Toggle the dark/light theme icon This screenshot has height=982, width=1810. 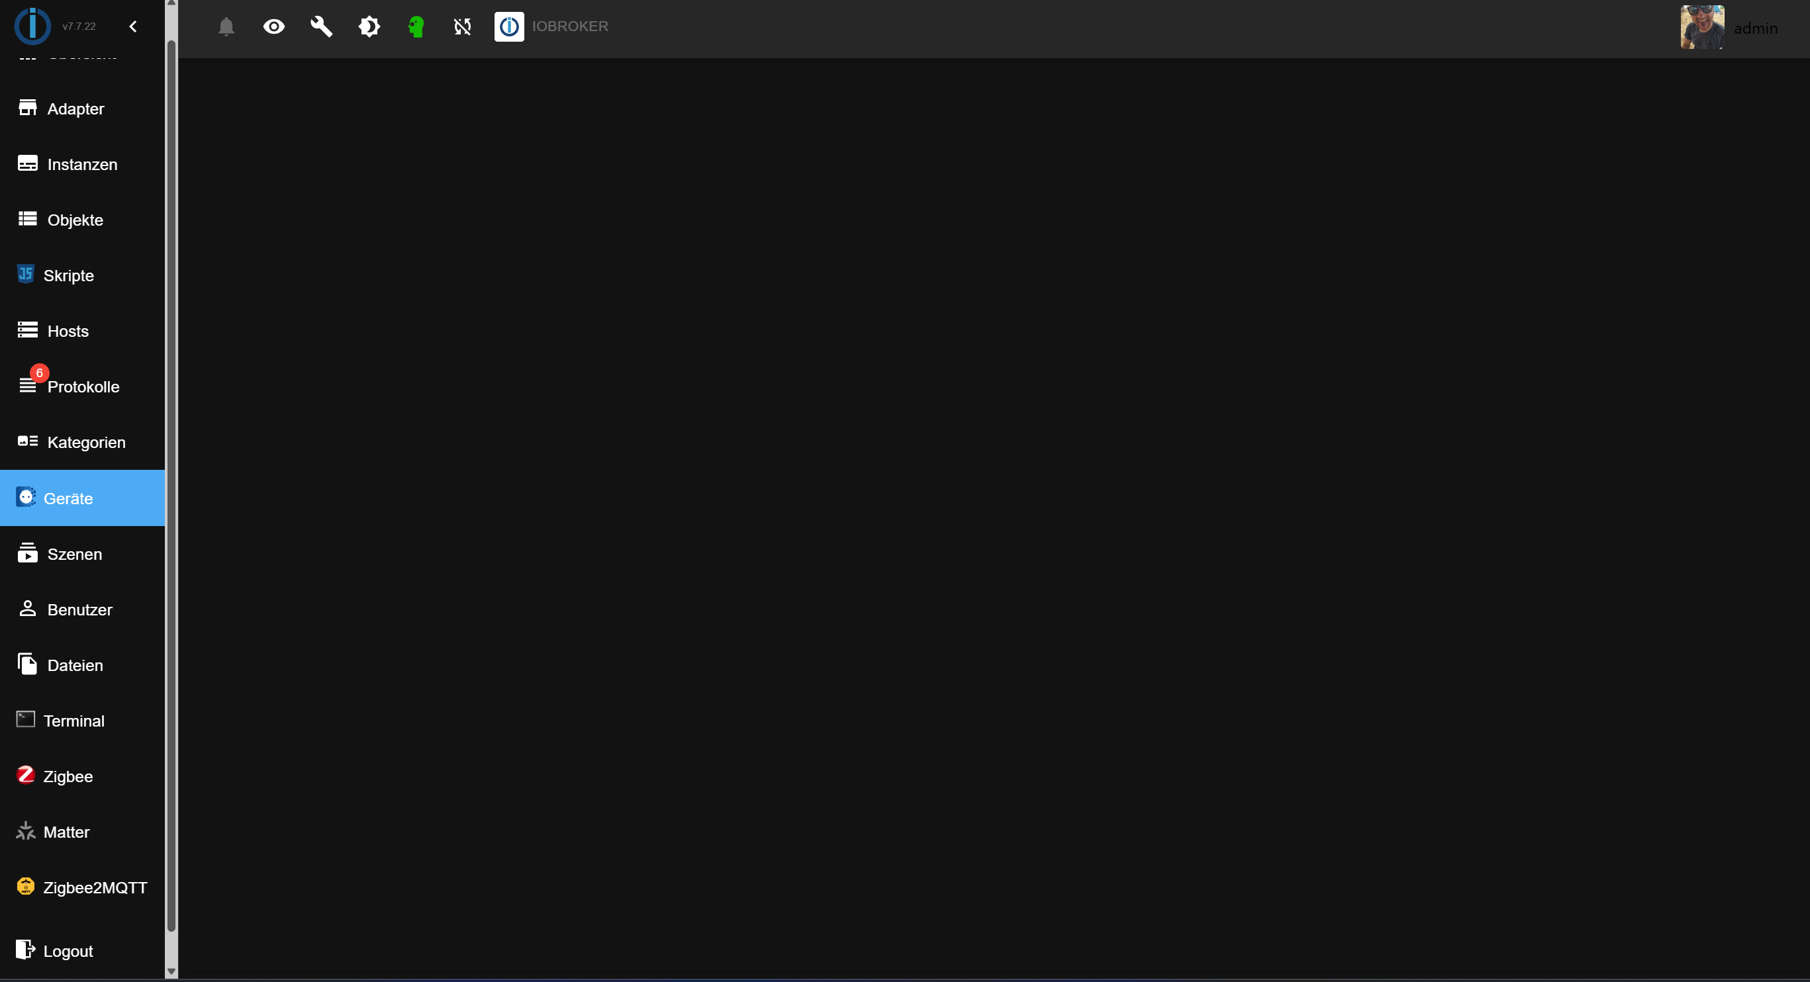(x=369, y=26)
